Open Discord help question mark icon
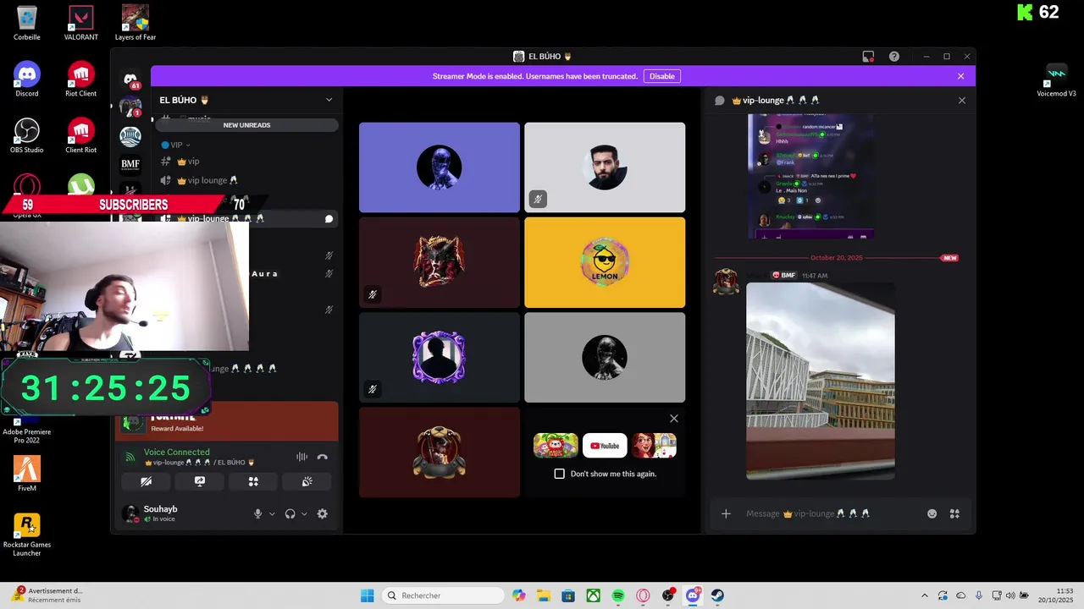 coord(894,57)
